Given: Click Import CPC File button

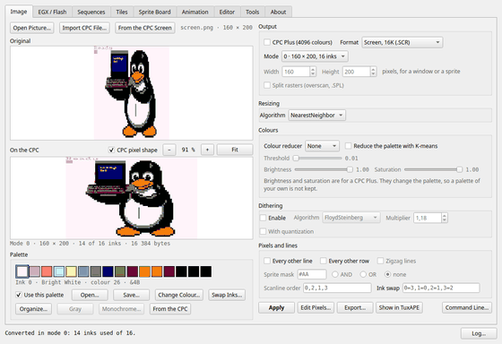Looking at the screenshot, I should click(84, 28).
